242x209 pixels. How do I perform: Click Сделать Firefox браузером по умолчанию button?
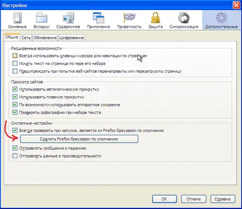tap(79, 139)
